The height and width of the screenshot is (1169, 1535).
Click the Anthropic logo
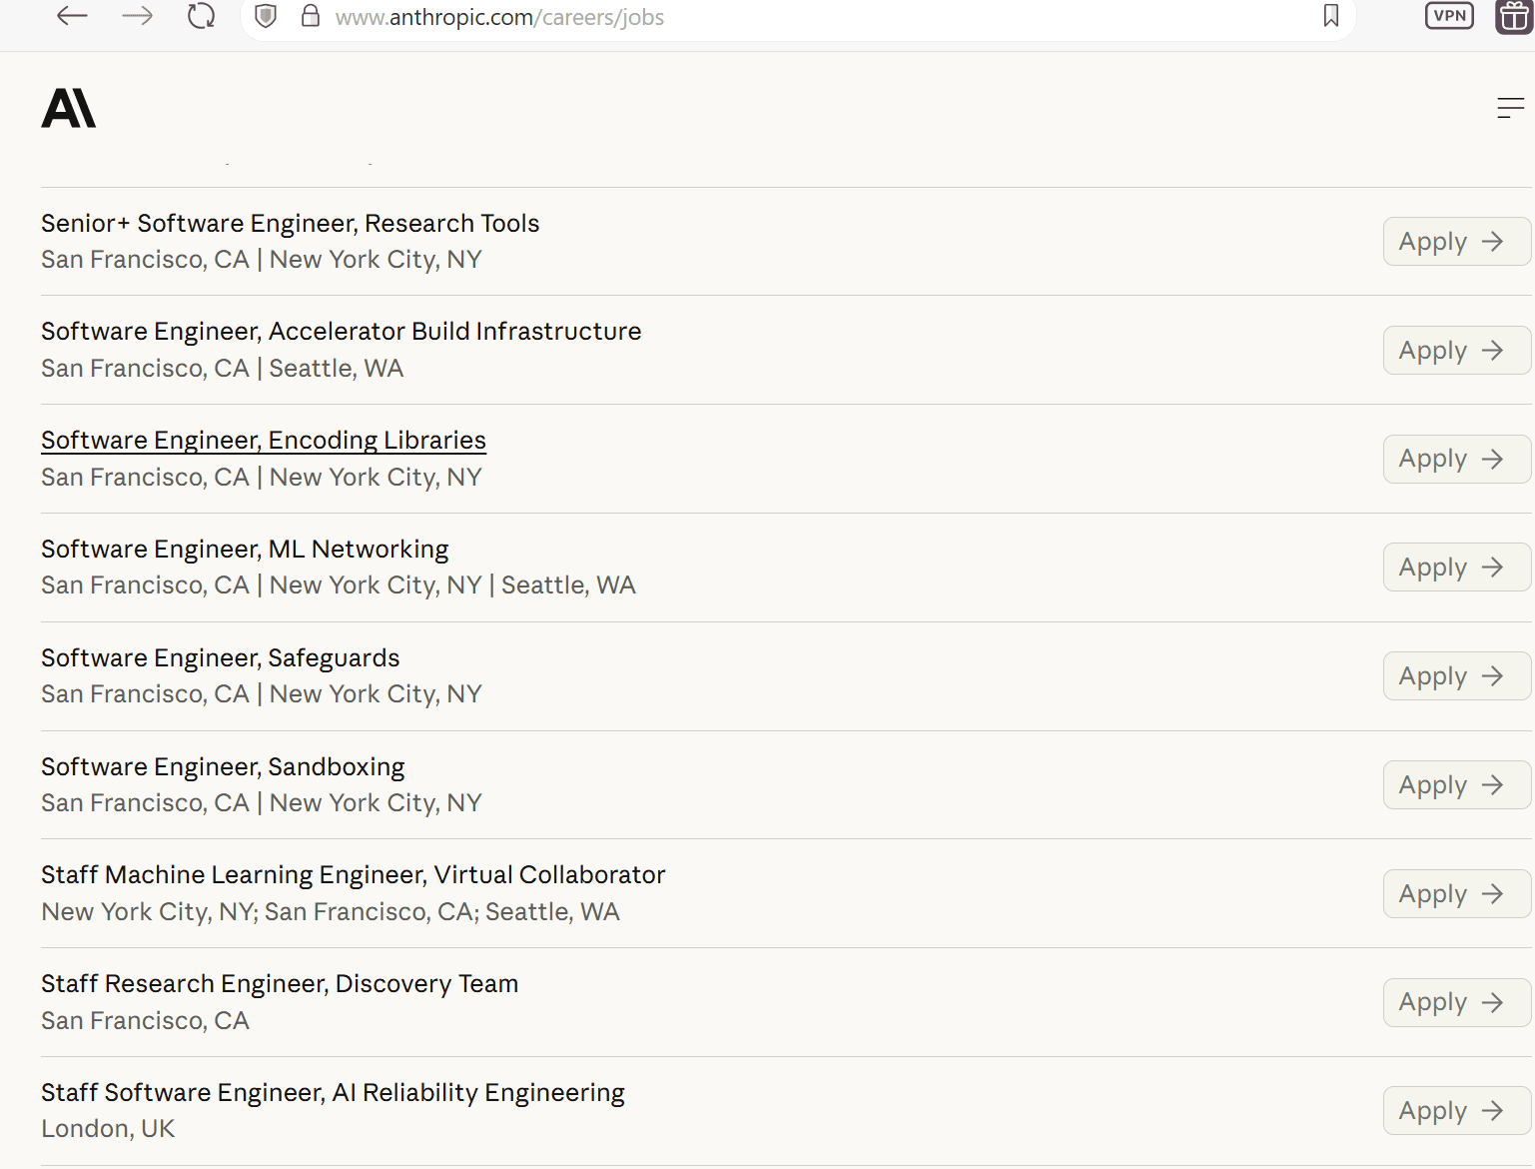coord(69,108)
